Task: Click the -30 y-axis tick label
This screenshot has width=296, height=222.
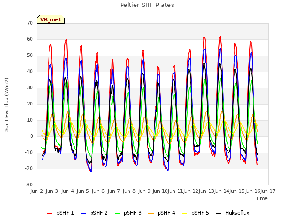Action: tap(29, 185)
